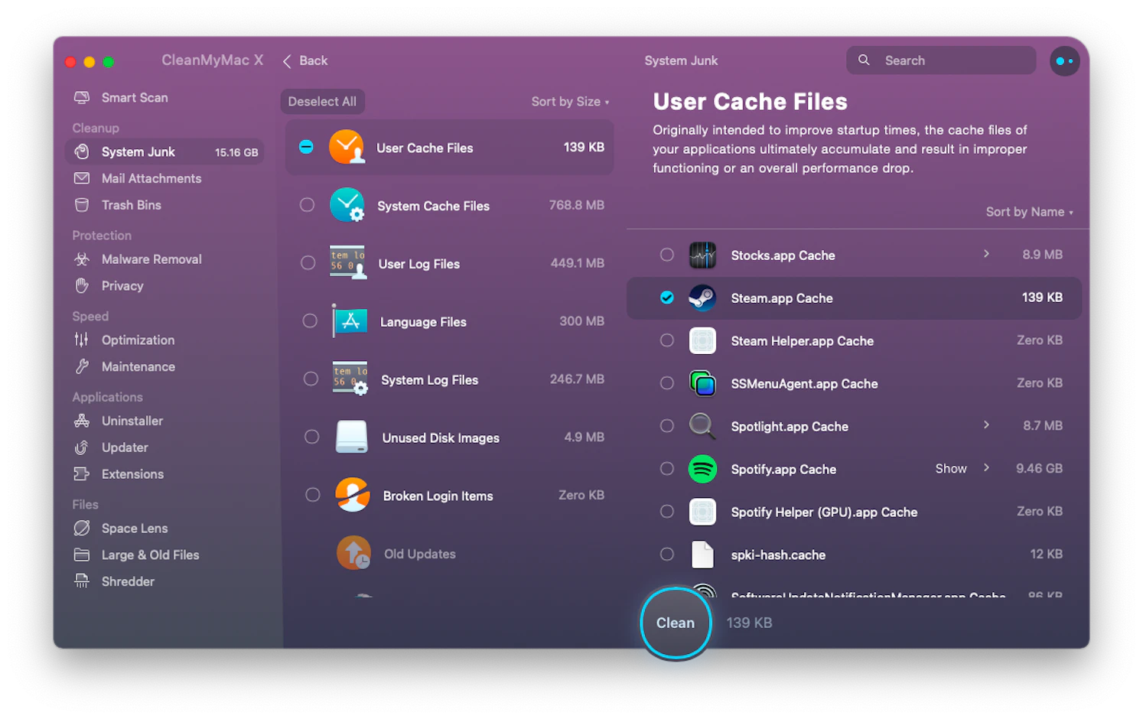Click the Optimization sliders icon

[x=82, y=340]
